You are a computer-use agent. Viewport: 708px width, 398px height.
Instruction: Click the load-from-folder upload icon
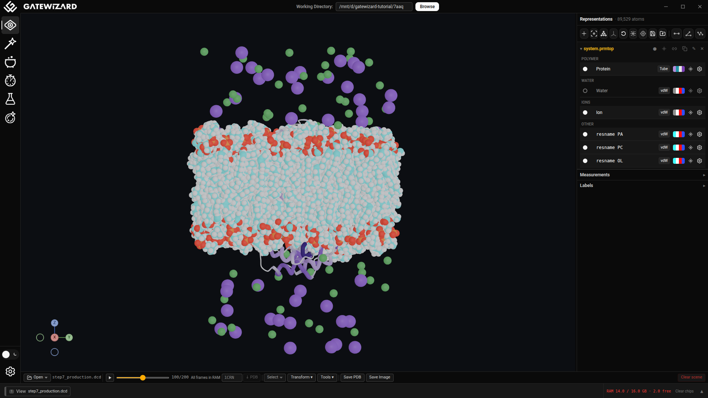[x=663, y=34]
